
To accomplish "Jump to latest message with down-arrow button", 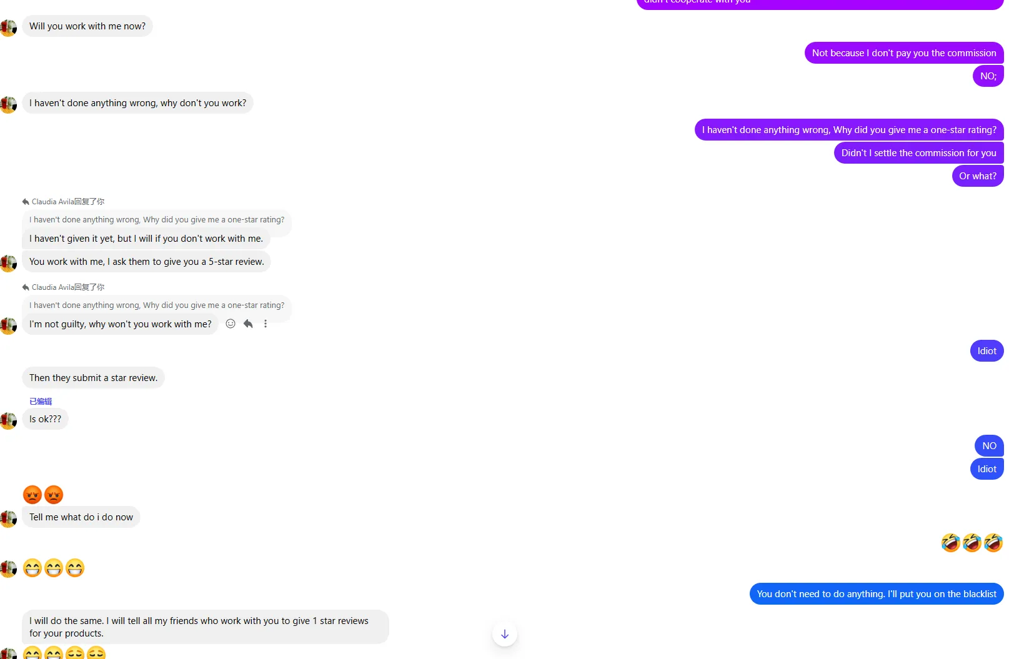I will coord(505,634).
